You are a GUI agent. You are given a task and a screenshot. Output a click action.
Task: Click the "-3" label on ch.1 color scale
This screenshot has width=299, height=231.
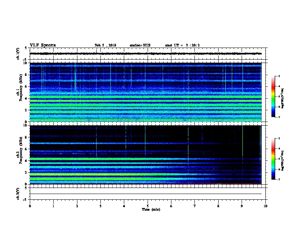(x=279, y=76)
